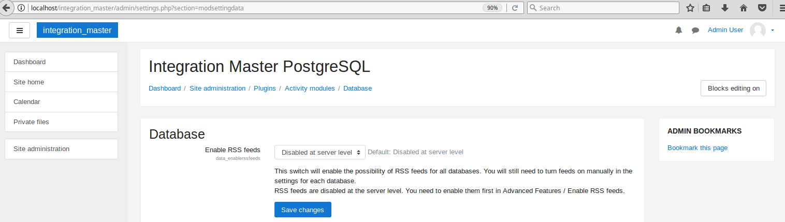Open the Enable RSS feeds dropdown
The image size is (785, 222).
(x=319, y=153)
